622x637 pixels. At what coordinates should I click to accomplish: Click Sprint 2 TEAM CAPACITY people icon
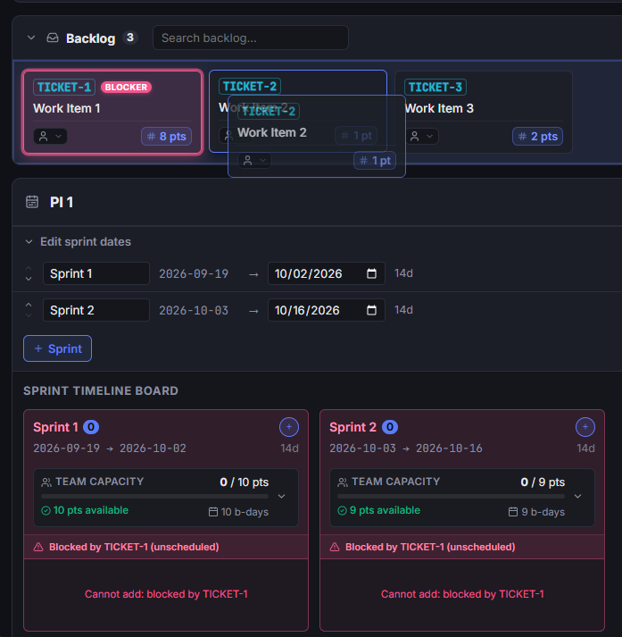[x=343, y=482]
